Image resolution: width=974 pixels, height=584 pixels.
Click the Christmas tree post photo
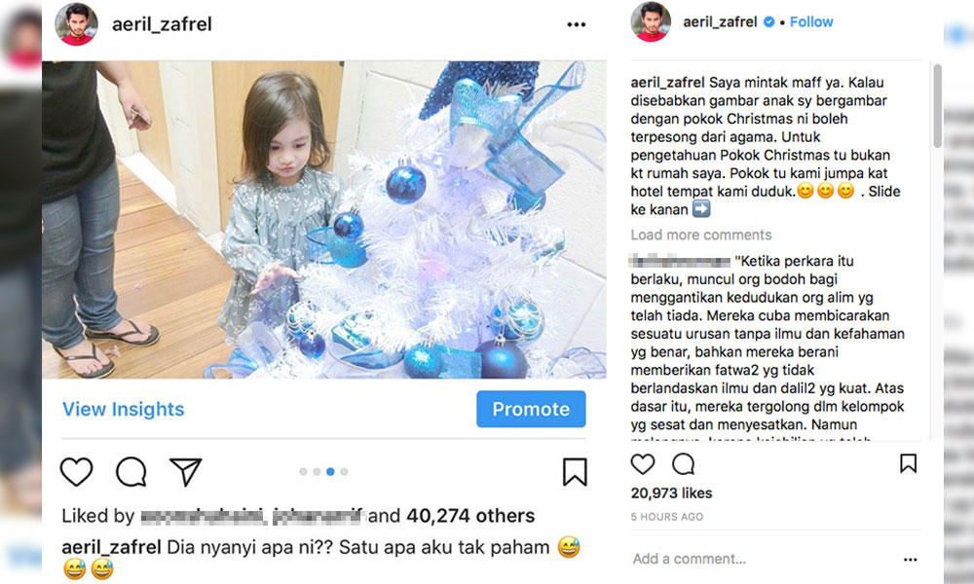point(323,220)
